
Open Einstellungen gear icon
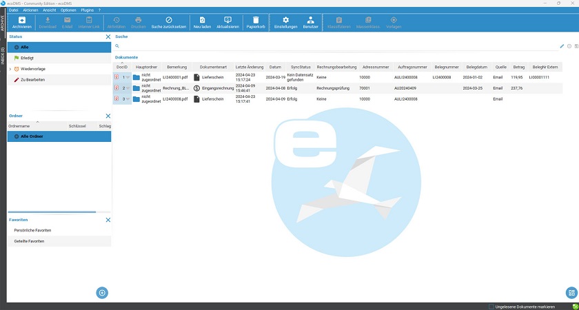coord(286,23)
